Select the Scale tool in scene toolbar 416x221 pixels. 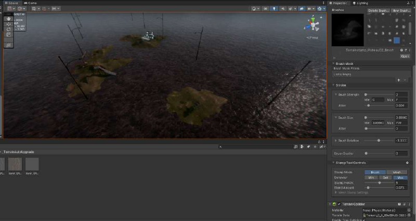(8, 35)
